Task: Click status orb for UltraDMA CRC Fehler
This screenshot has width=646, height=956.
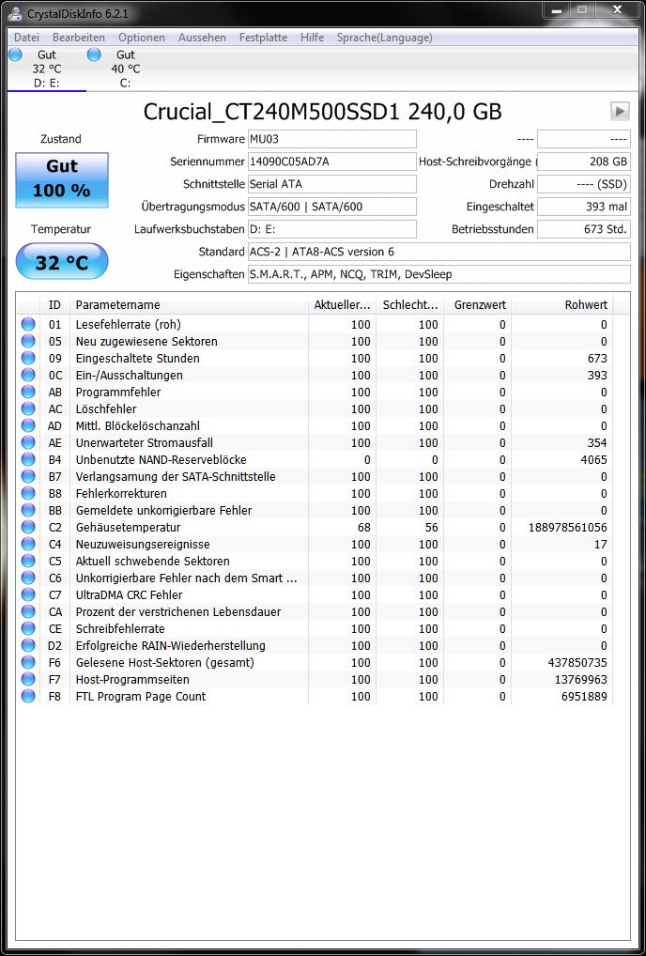Action: pos(28,594)
